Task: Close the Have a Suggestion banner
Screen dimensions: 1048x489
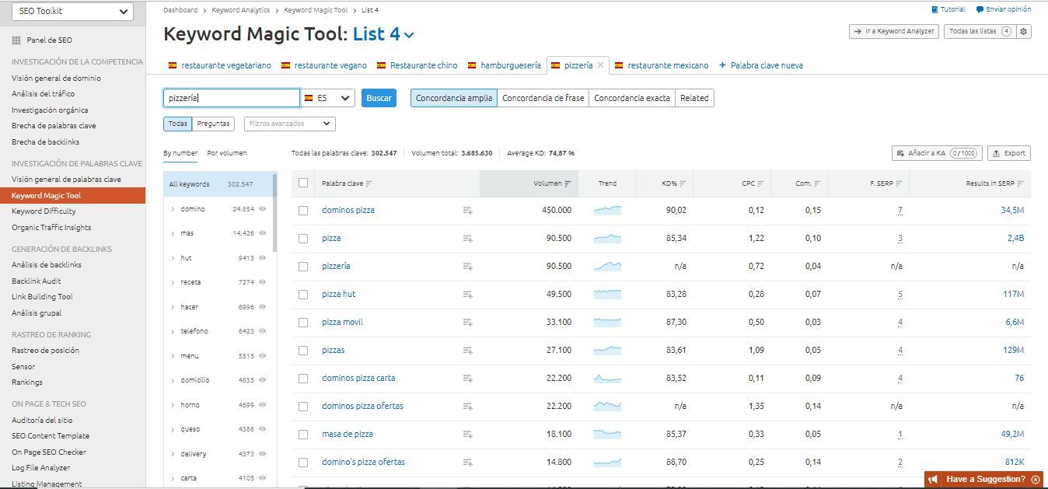Action: [1036, 480]
